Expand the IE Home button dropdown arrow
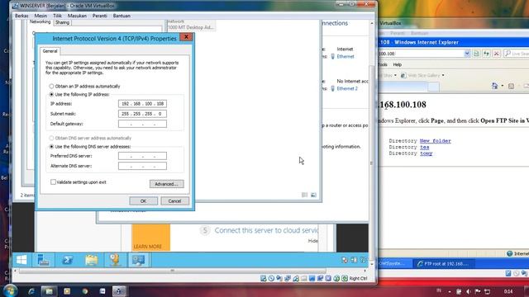 point(503,86)
